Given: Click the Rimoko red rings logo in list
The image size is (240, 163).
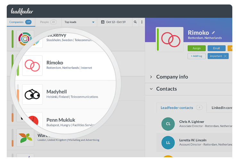Looking at the screenshot, I should [32, 65].
